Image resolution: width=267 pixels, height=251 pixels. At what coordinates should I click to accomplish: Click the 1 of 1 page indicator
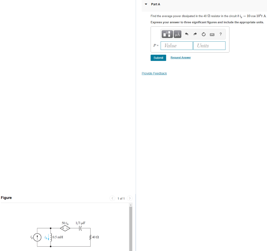click(121, 198)
